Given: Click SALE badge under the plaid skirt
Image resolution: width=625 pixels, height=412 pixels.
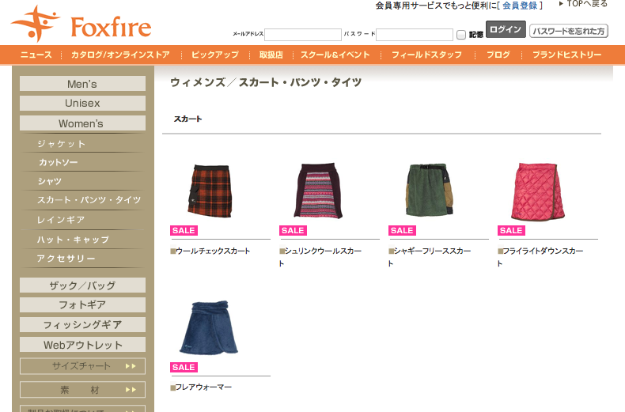Looking at the screenshot, I should [x=184, y=231].
